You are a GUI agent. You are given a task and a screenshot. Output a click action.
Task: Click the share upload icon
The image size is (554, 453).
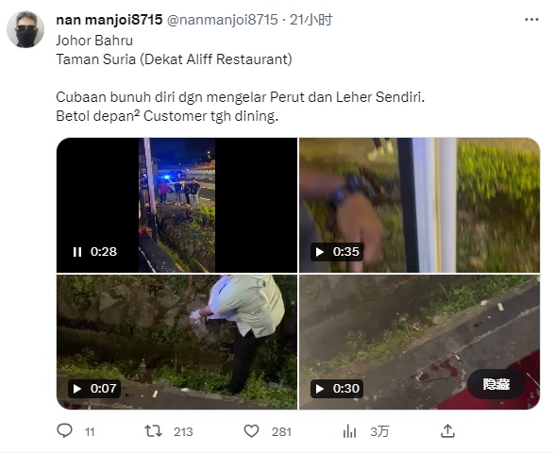click(447, 431)
